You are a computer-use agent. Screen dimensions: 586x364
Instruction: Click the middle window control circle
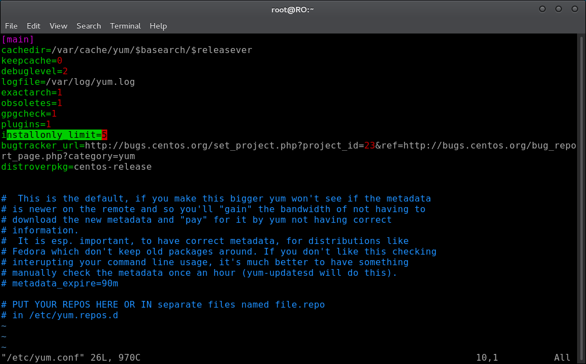click(558, 9)
